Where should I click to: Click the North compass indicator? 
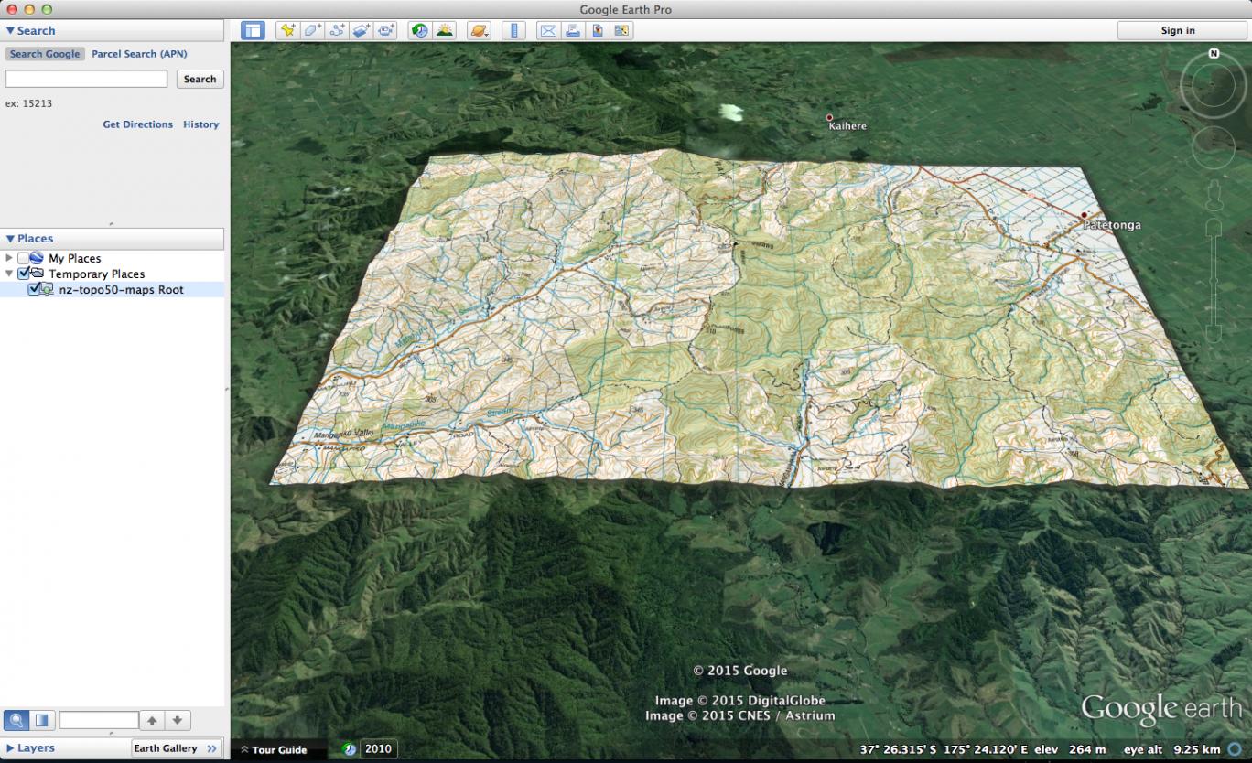[x=1214, y=54]
